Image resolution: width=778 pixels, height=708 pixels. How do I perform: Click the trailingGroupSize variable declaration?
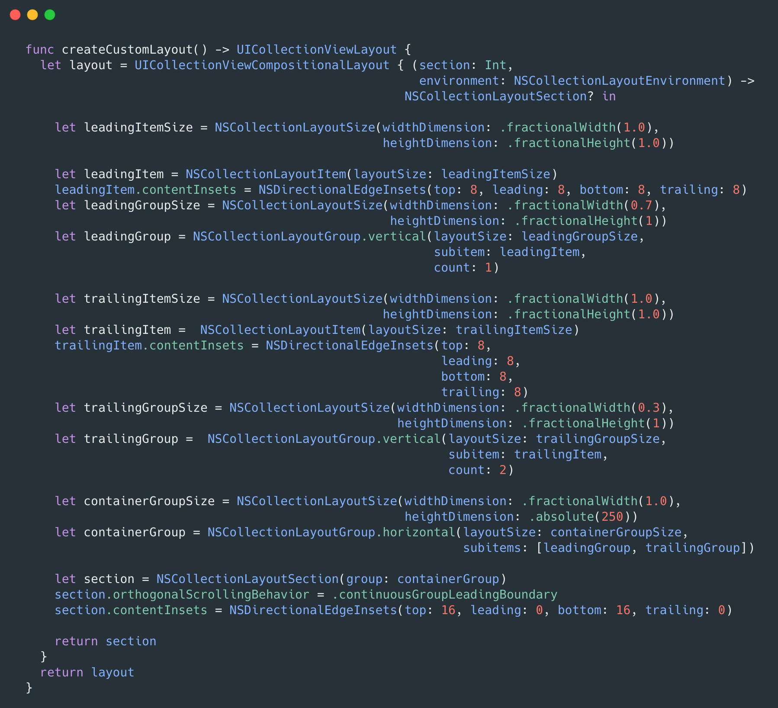(145, 408)
